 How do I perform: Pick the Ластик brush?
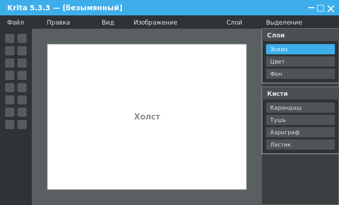pos(300,145)
